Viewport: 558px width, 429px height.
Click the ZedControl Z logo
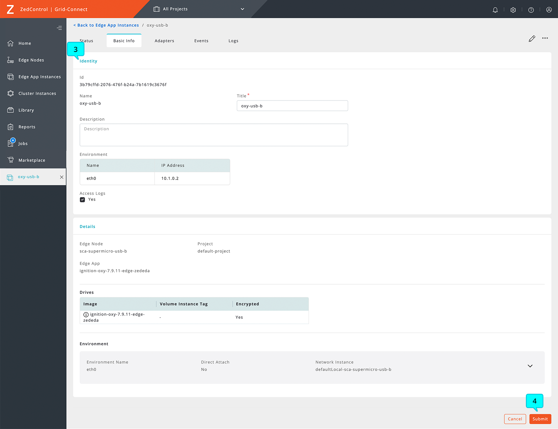pos(10,9)
